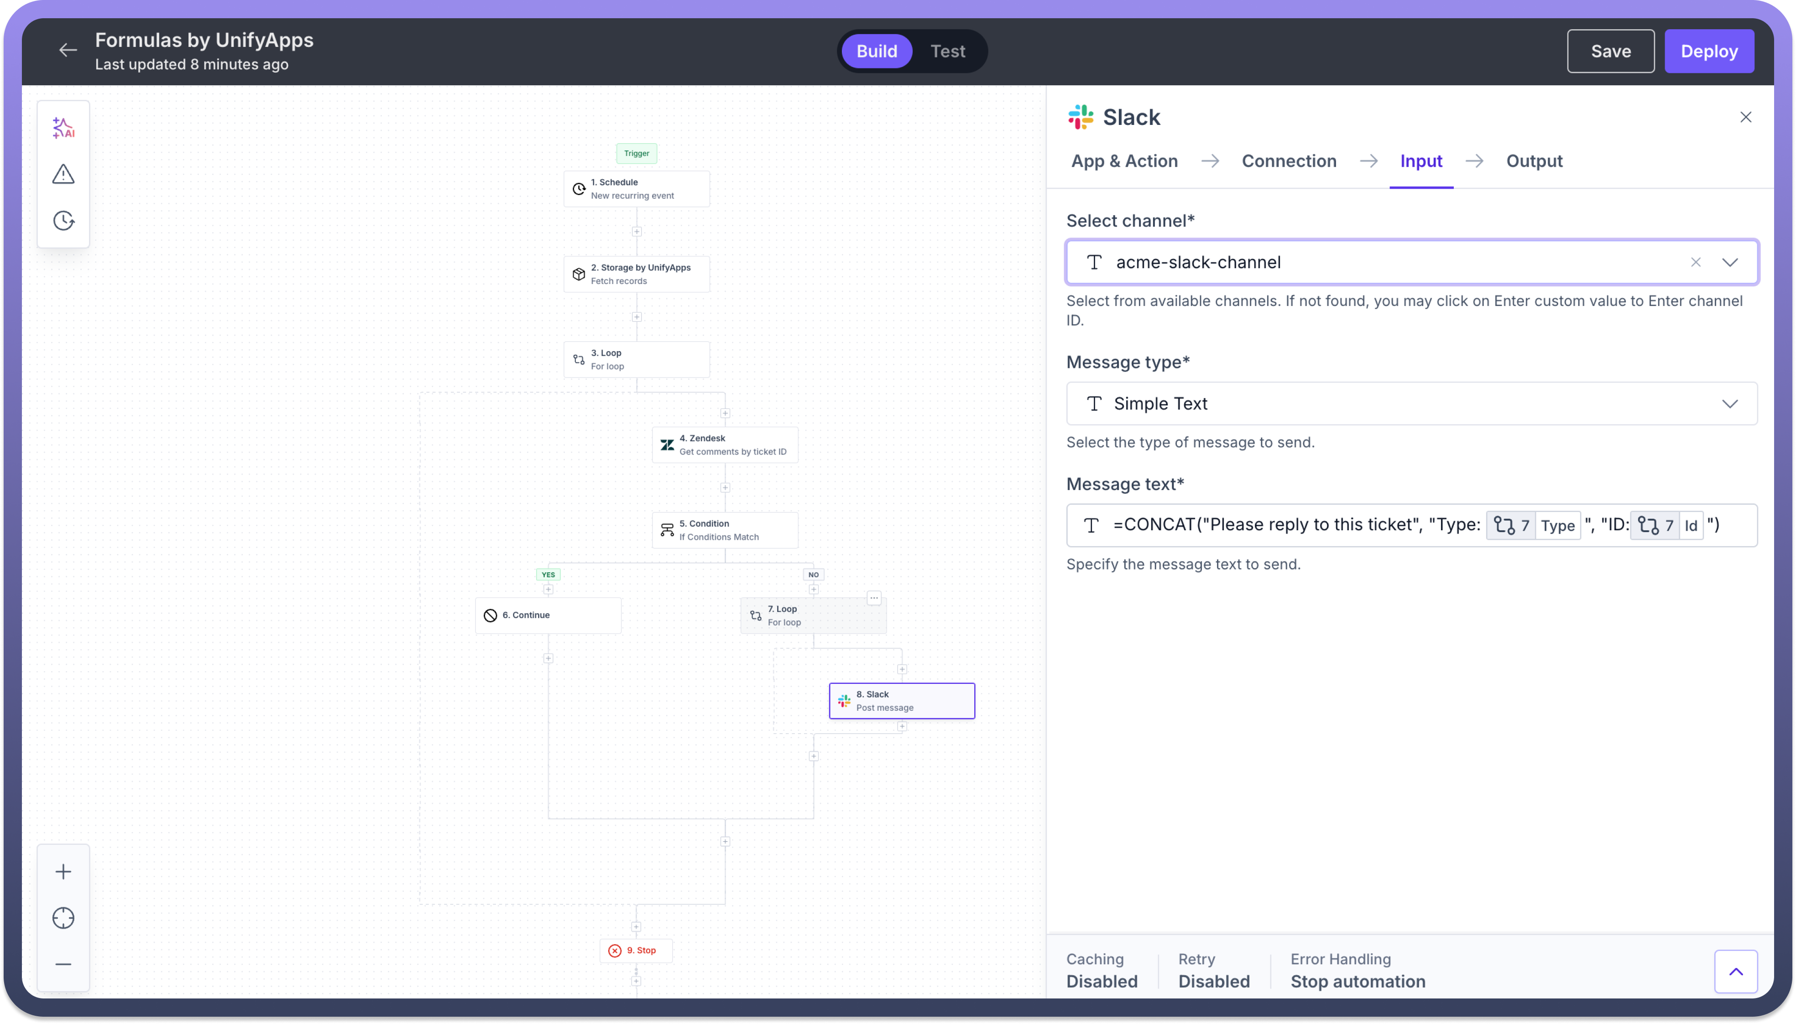Switch to Test mode

[x=947, y=52]
